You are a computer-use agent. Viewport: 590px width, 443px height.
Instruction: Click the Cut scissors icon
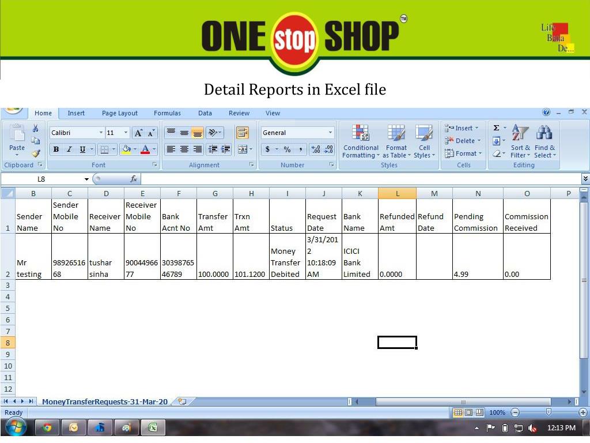click(x=35, y=129)
